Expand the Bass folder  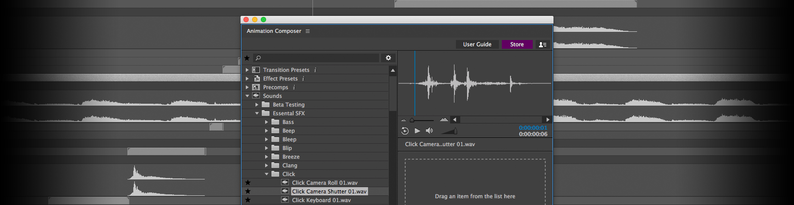(x=266, y=122)
